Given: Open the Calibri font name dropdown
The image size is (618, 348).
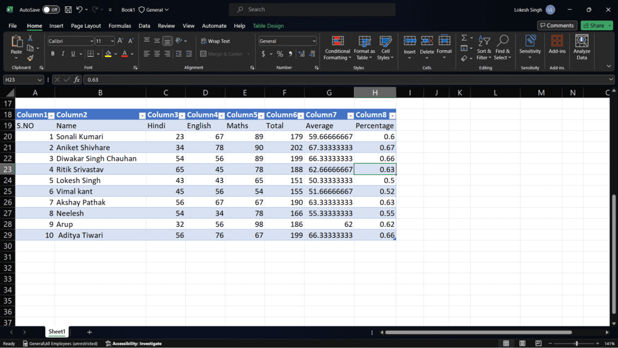Looking at the screenshot, I should (91, 41).
